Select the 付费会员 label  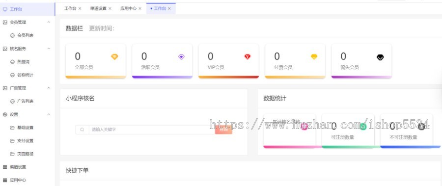pyautogui.click(x=283, y=67)
